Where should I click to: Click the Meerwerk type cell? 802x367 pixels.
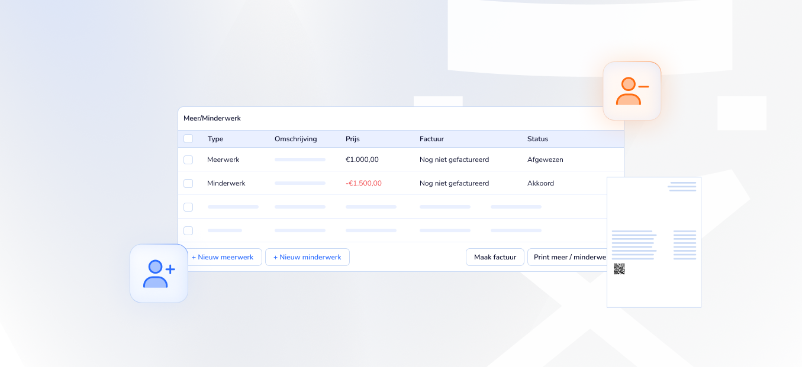click(x=223, y=160)
